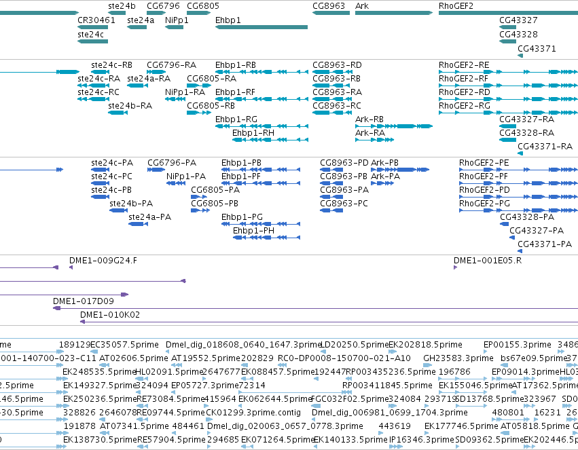Select transcript Ark-RB
The width and height of the screenshot is (578, 450).
(394, 126)
